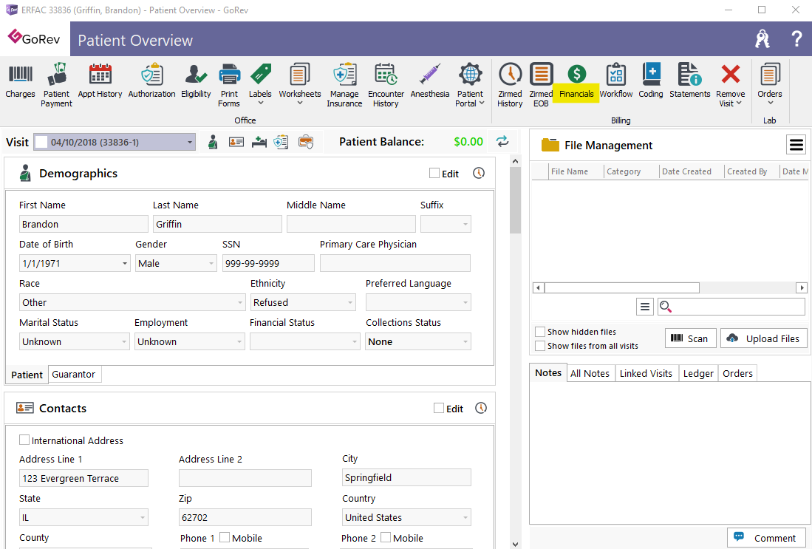812x549 pixels.
Task: Check patient Eligibility
Action: 196,81
